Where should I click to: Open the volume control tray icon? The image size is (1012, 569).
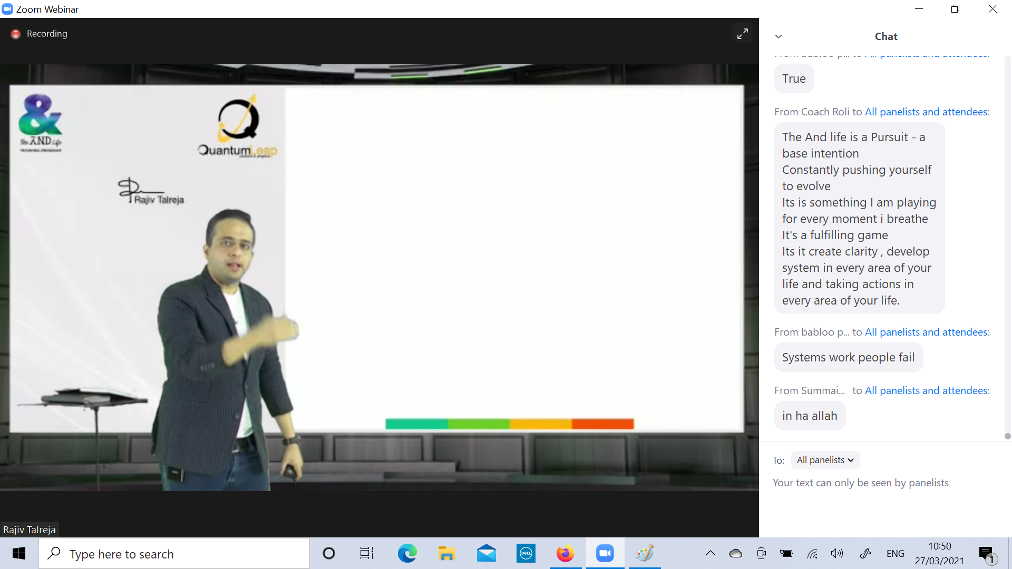click(x=836, y=553)
